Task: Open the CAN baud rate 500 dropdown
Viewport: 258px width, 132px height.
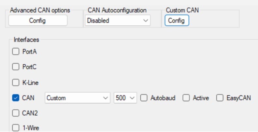Action: pos(125,98)
